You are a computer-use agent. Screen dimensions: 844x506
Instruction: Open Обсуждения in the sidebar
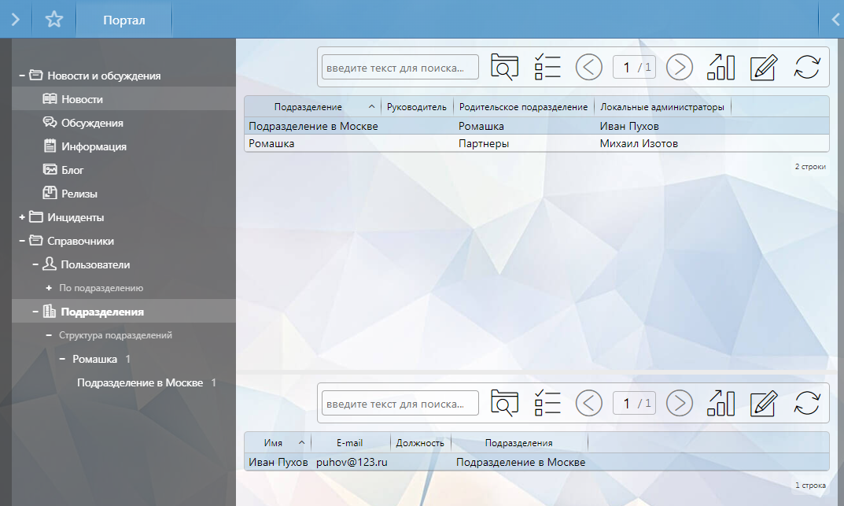click(x=92, y=123)
